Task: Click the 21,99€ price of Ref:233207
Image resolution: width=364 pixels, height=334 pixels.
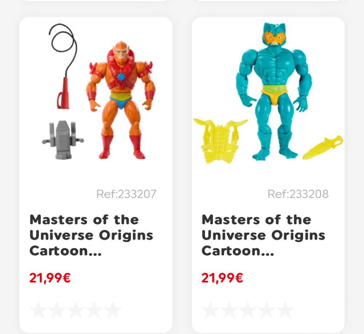Action: pos(50,278)
